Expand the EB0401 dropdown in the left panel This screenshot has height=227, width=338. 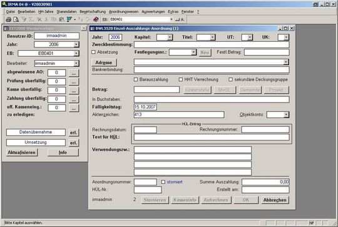click(76, 53)
